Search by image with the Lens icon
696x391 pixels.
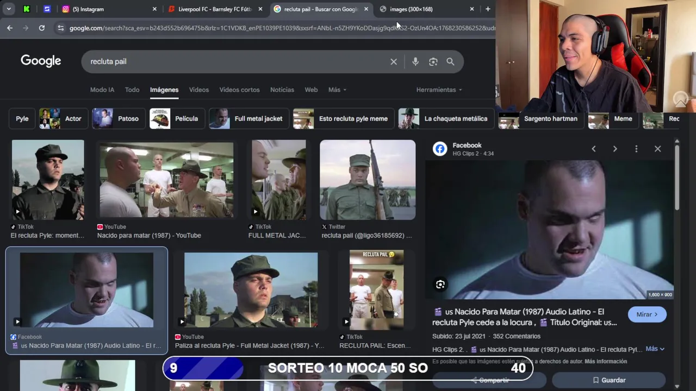point(433,62)
